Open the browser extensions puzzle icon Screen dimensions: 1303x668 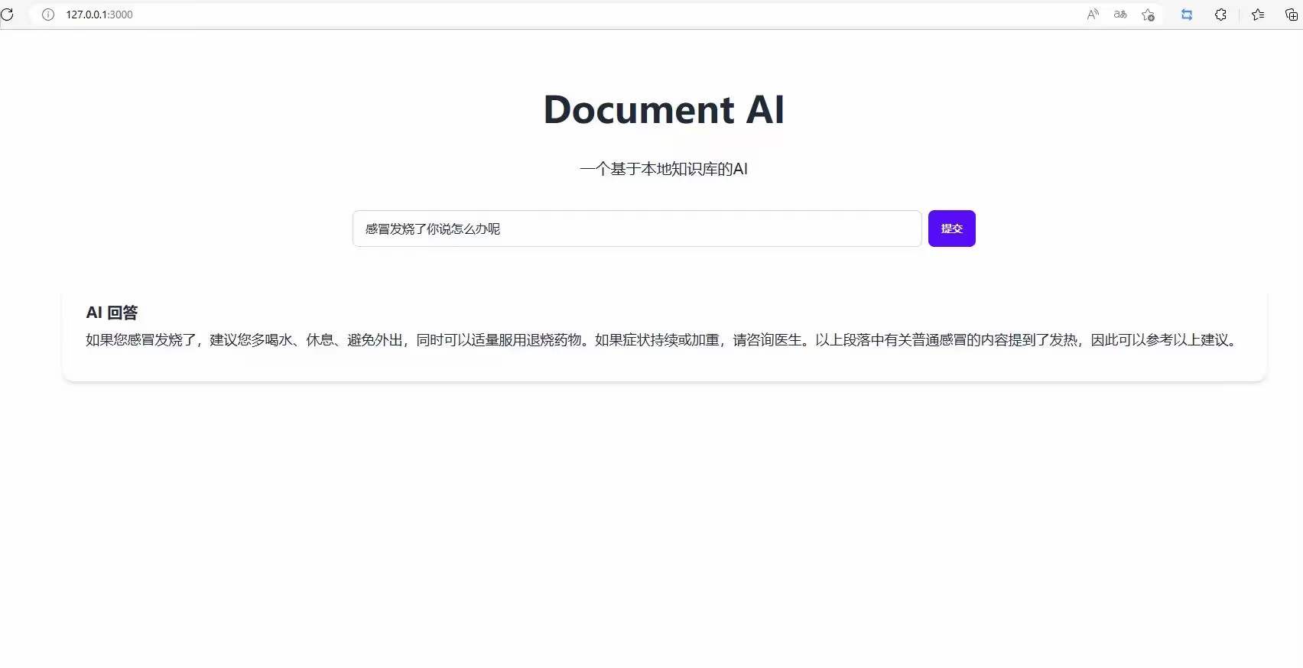tap(1220, 15)
